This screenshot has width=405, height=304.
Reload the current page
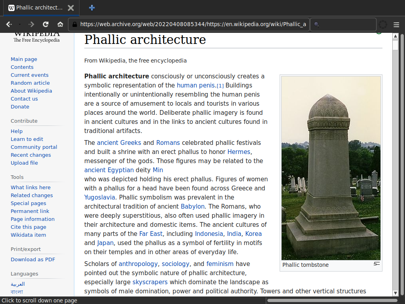(x=46, y=24)
